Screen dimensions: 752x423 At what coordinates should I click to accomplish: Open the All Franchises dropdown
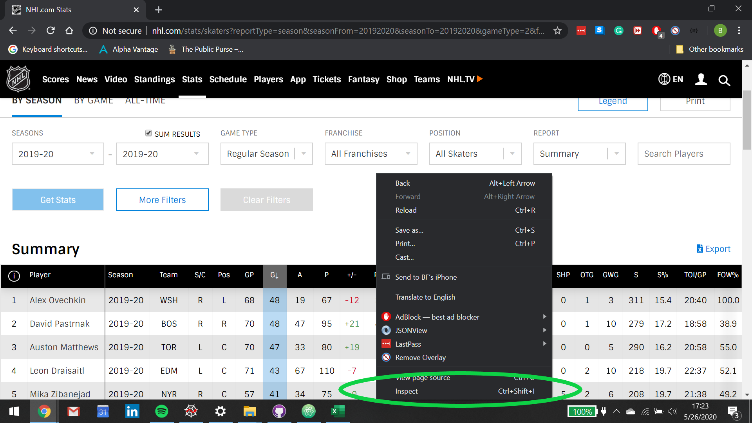pos(371,154)
